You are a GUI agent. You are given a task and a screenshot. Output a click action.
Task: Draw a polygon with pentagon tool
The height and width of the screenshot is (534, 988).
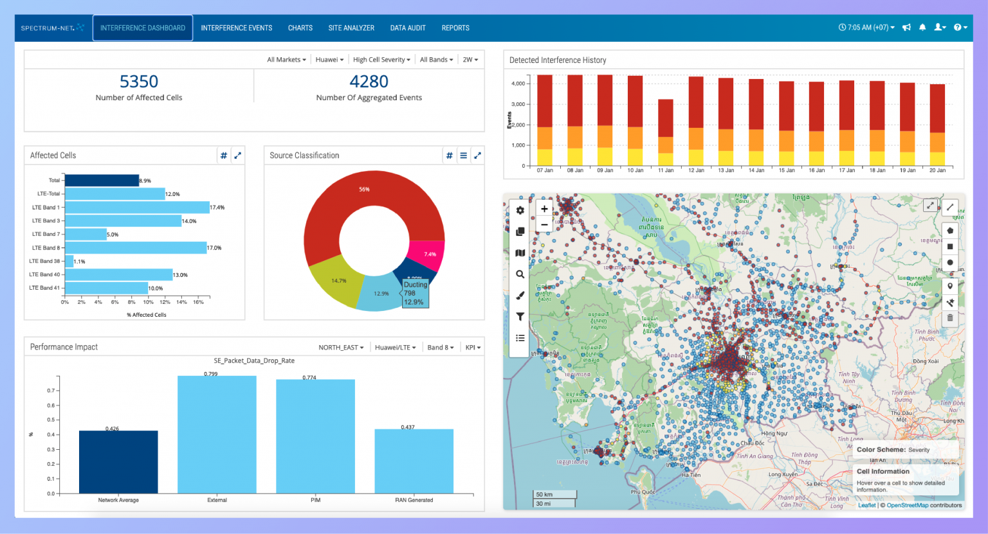point(950,231)
